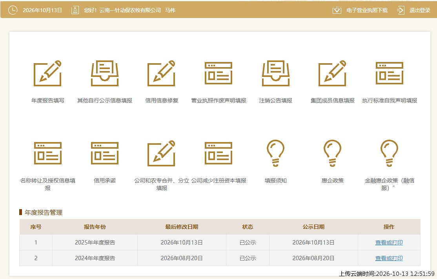Click the 最后修改日期 column header
437x279 pixels.
coord(182,227)
